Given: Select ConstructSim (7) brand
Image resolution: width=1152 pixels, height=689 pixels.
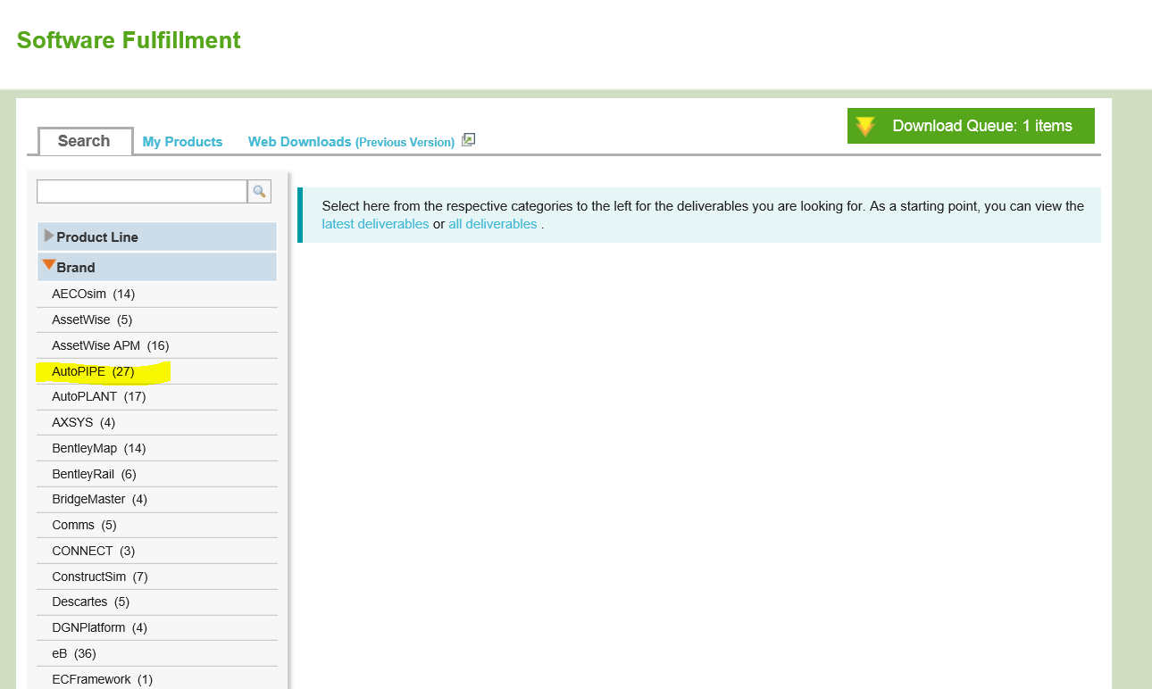Looking at the screenshot, I should [x=100, y=577].
